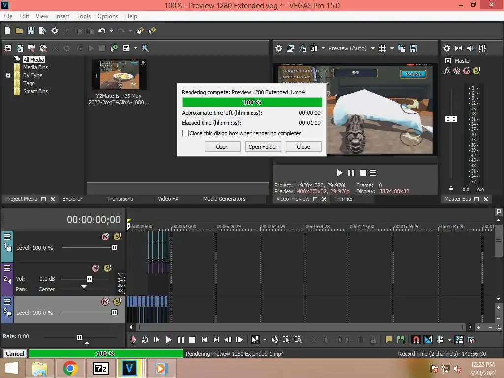Toggle Mute on track 1
The image size is (504, 378).
tap(105, 237)
